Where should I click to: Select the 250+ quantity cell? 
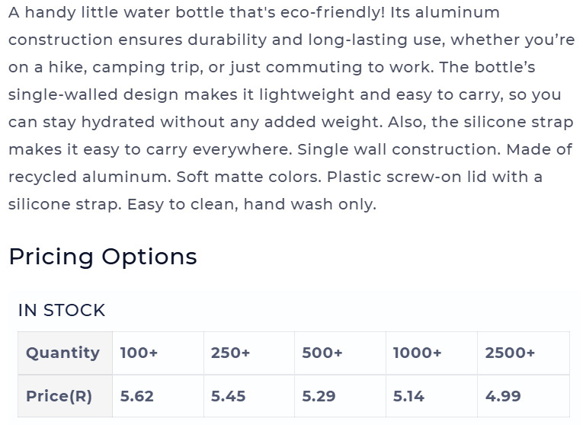(249, 353)
